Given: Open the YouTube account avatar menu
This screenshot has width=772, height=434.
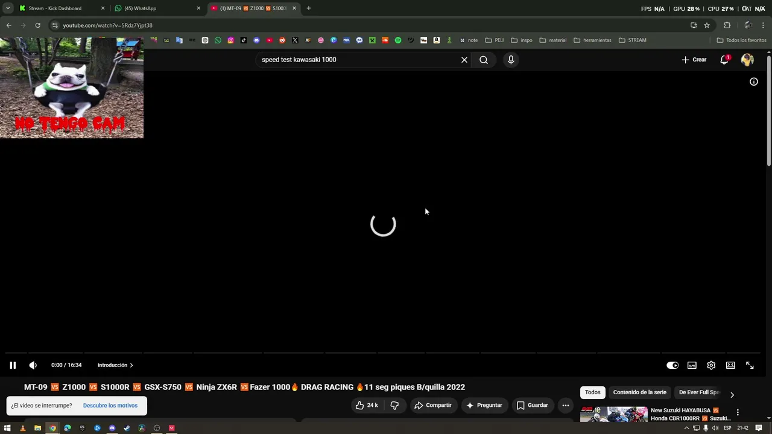Looking at the screenshot, I should click(747, 60).
